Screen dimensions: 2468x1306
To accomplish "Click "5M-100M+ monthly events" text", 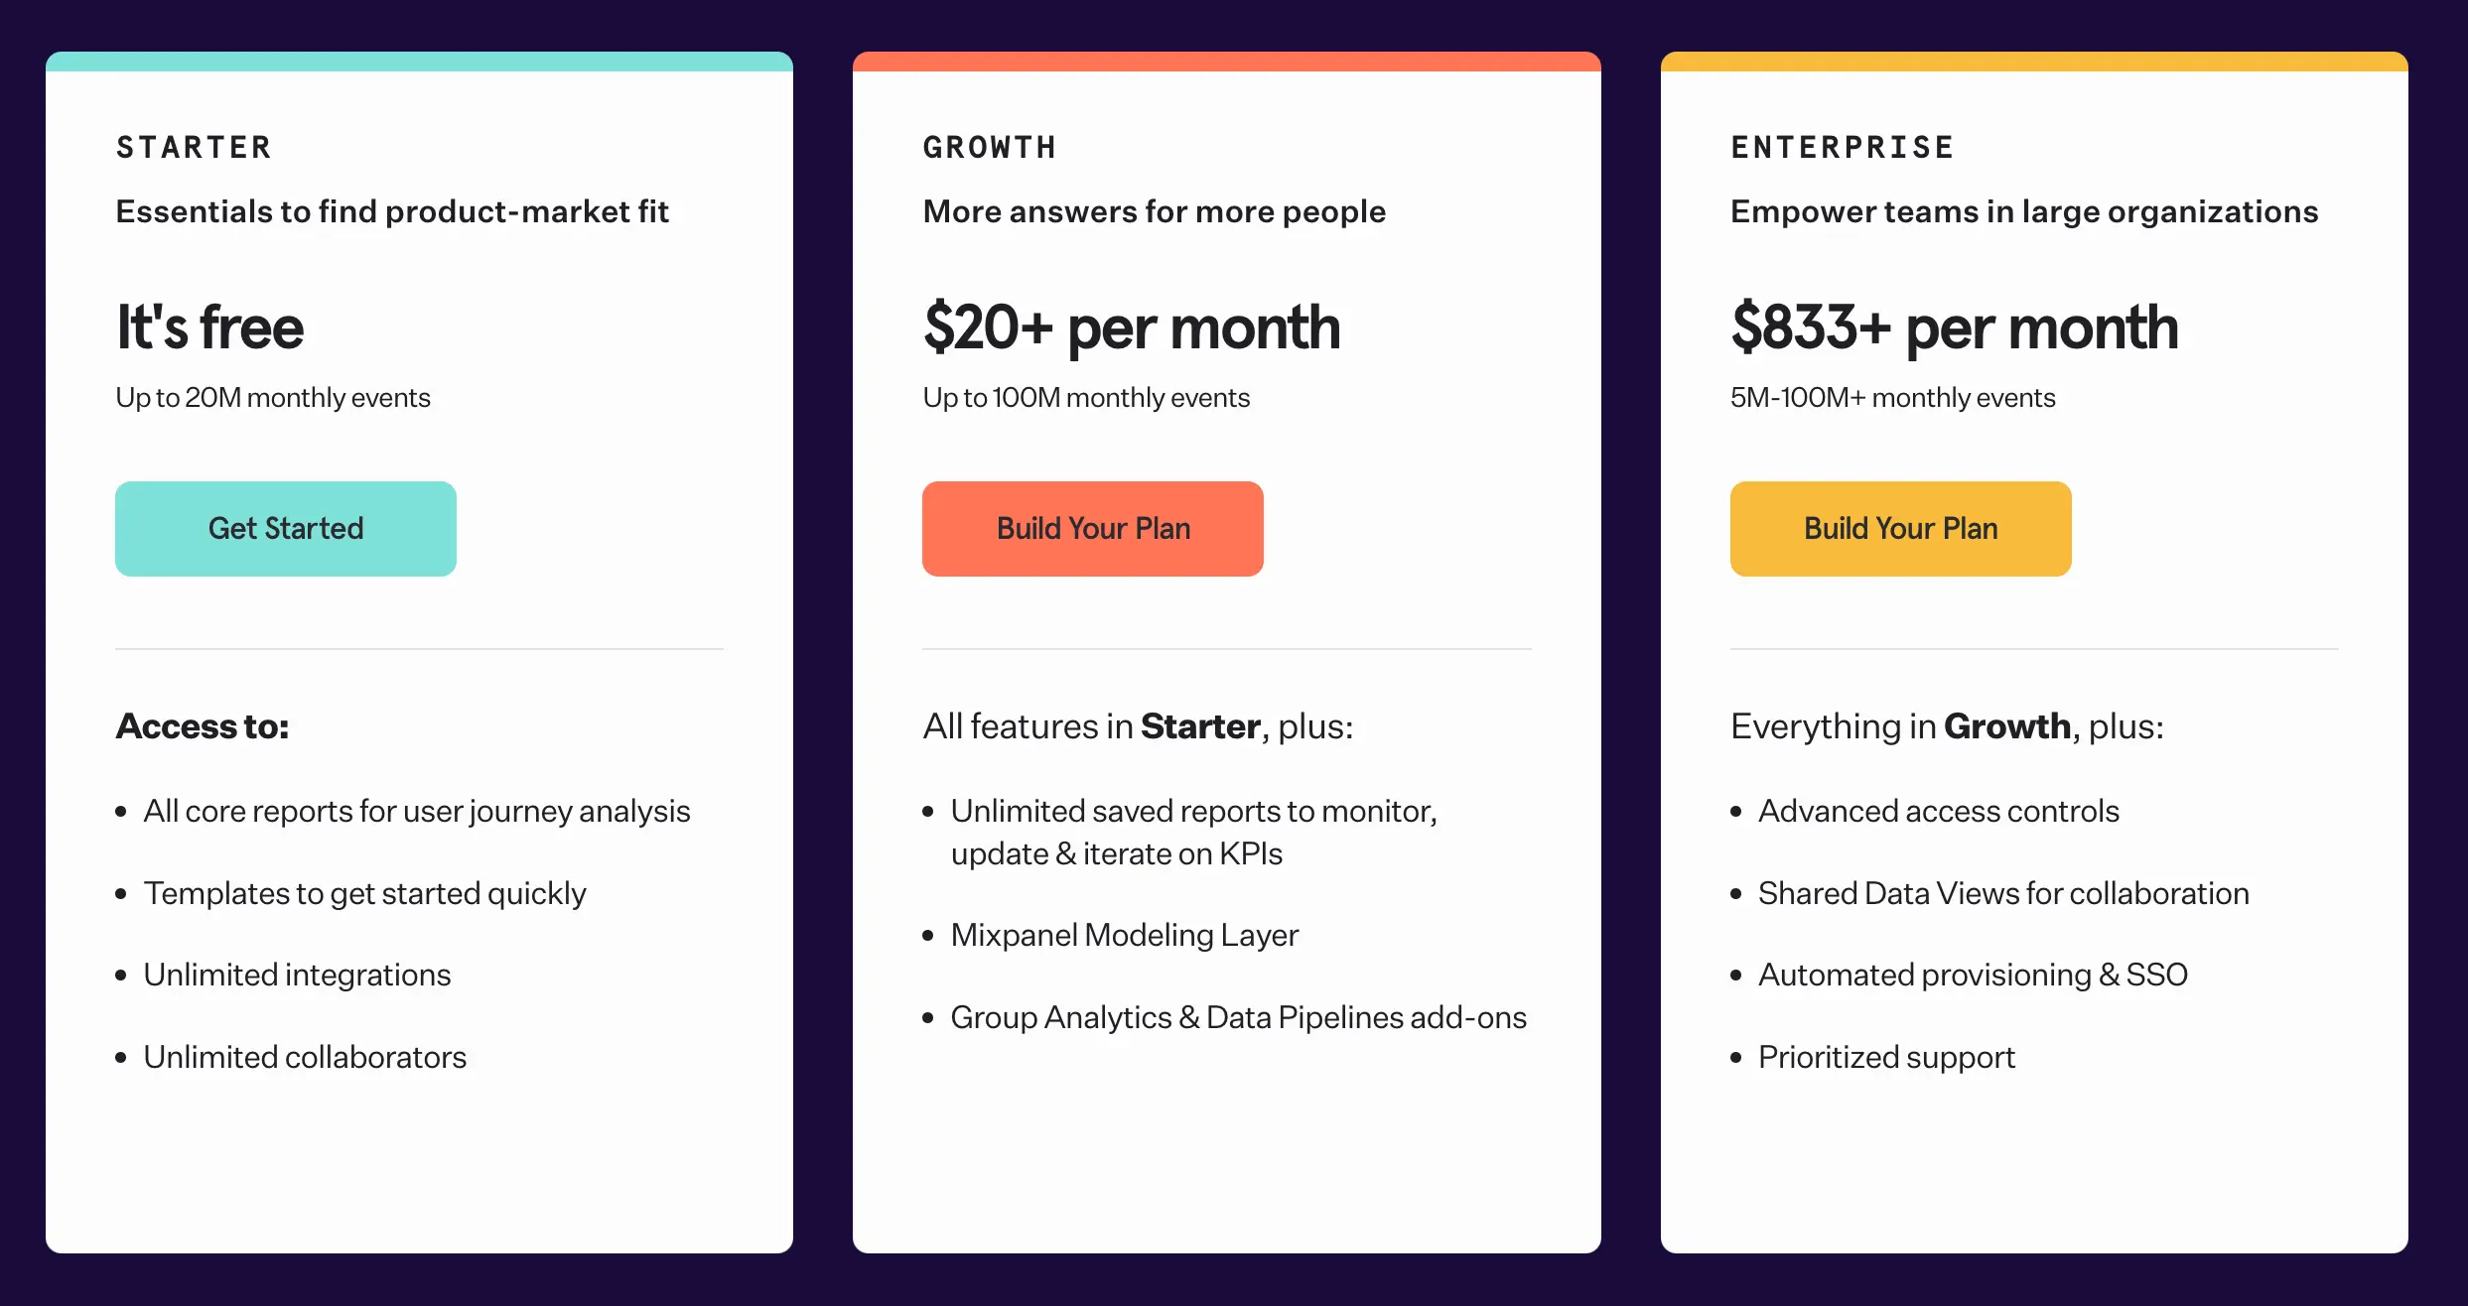I will pyautogui.click(x=1892, y=398).
